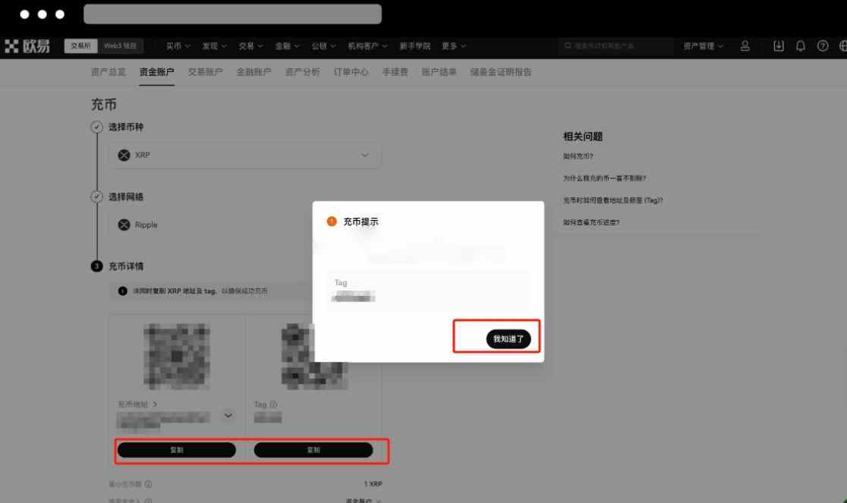The image size is (847, 503).
Task: Click the 充币 page heading
Action: click(104, 104)
